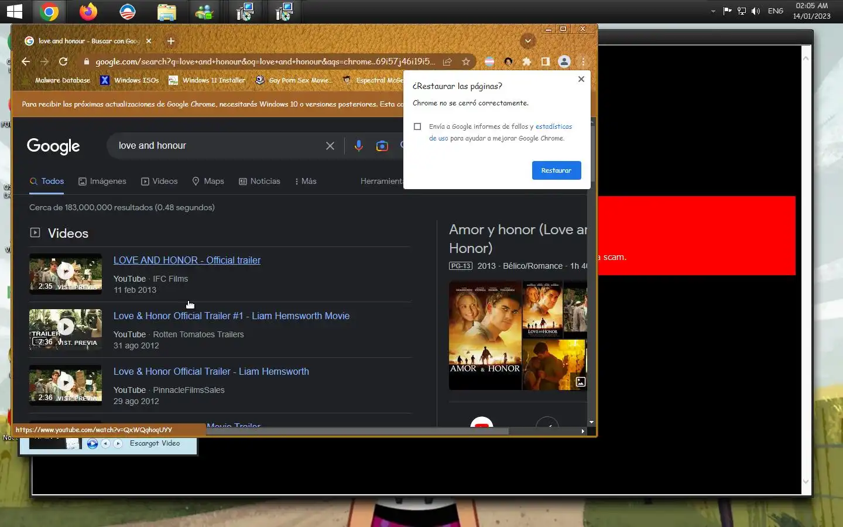
Task: Click the Google logo
Action: [x=53, y=146]
